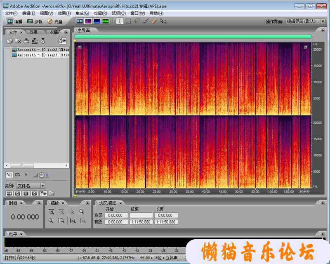Click zoom to right edge of selection
This screenshot has height=264, width=330.
[x=61, y=221]
